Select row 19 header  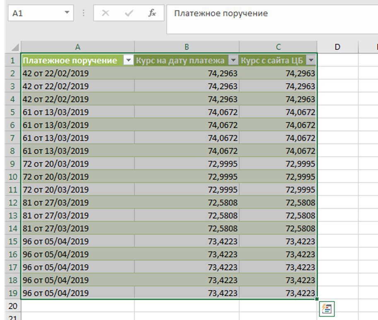pos(13,293)
